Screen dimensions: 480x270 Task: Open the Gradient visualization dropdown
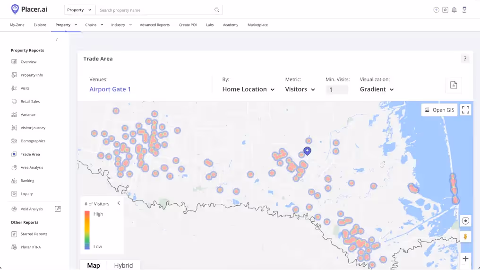pyautogui.click(x=377, y=89)
